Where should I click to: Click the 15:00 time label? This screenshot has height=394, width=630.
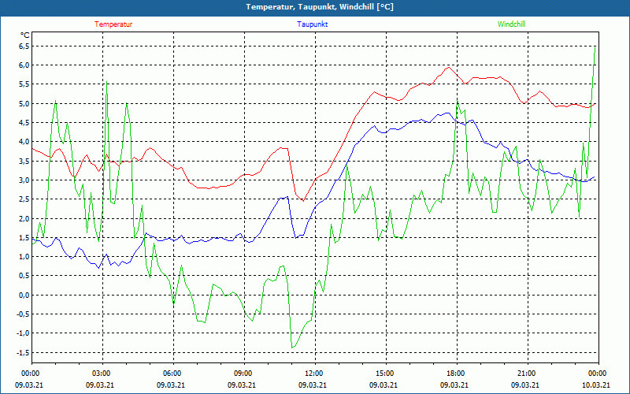(384, 374)
